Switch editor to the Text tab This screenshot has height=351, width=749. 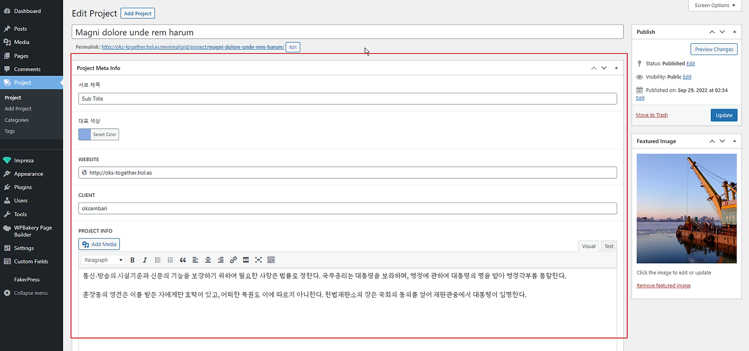(x=609, y=246)
